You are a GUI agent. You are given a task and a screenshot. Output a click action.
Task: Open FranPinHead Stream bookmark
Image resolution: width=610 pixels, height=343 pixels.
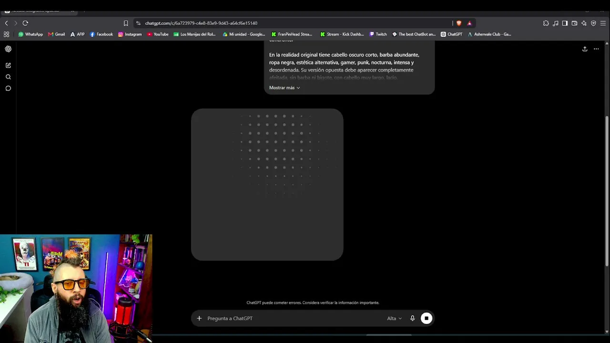tap(292, 34)
